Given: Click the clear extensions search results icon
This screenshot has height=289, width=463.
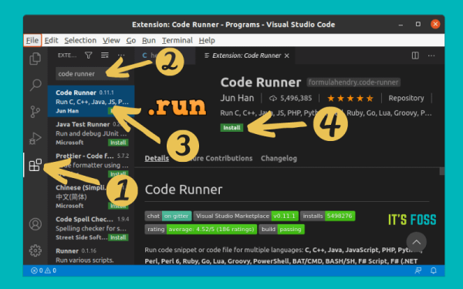Looking at the screenshot, I should (104, 55).
